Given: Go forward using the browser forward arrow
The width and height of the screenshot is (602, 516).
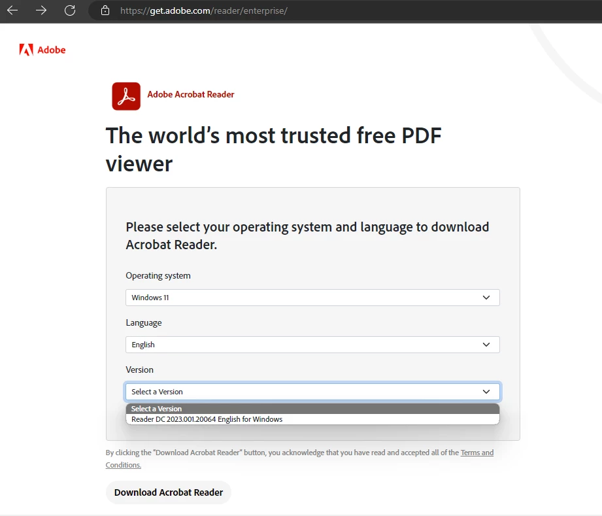Looking at the screenshot, I should (41, 10).
